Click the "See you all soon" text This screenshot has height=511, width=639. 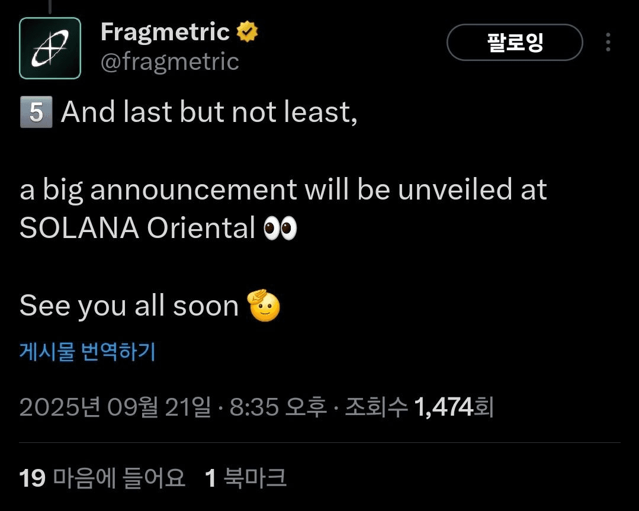(129, 306)
